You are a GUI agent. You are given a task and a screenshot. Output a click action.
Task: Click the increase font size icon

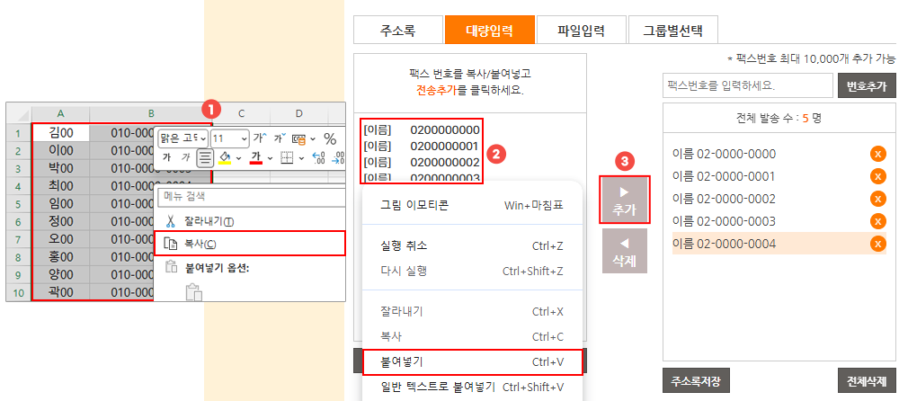click(259, 138)
